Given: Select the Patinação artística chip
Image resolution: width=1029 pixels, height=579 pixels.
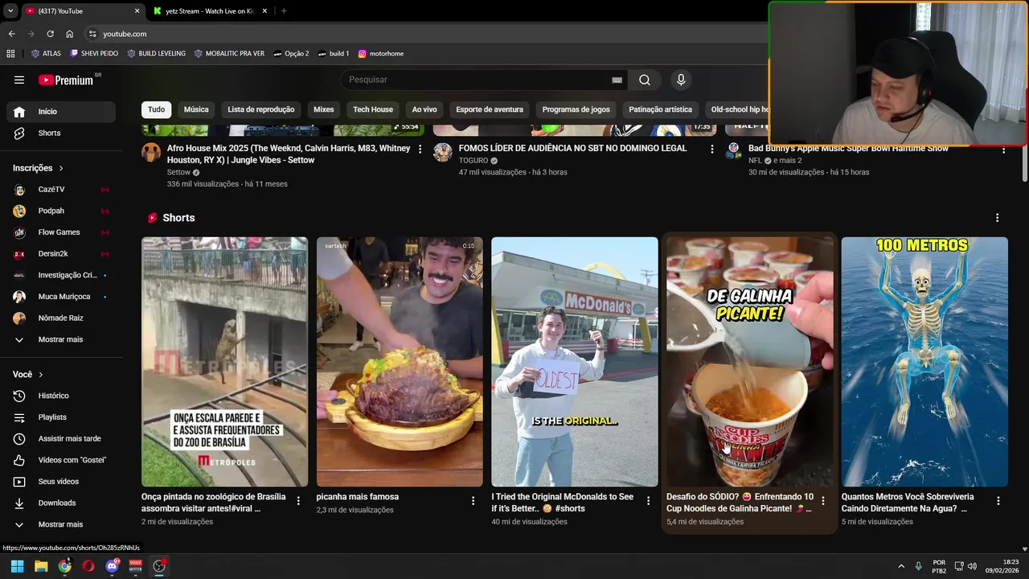Looking at the screenshot, I should (660, 109).
